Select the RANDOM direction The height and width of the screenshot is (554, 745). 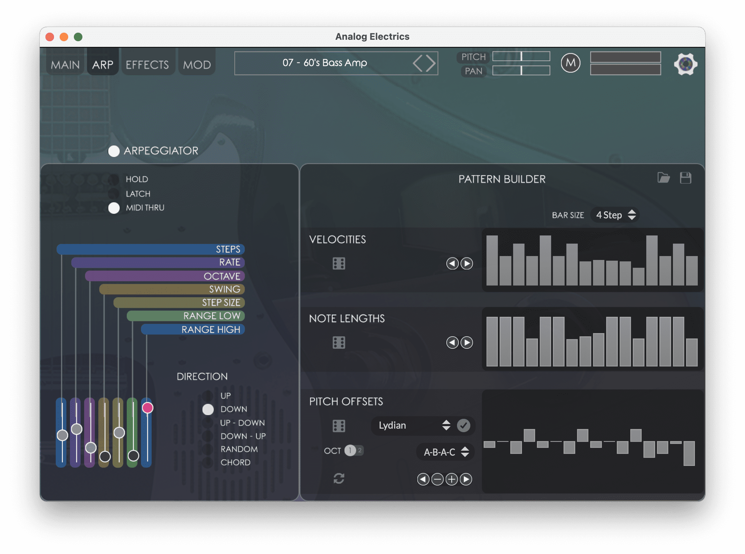click(x=208, y=449)
